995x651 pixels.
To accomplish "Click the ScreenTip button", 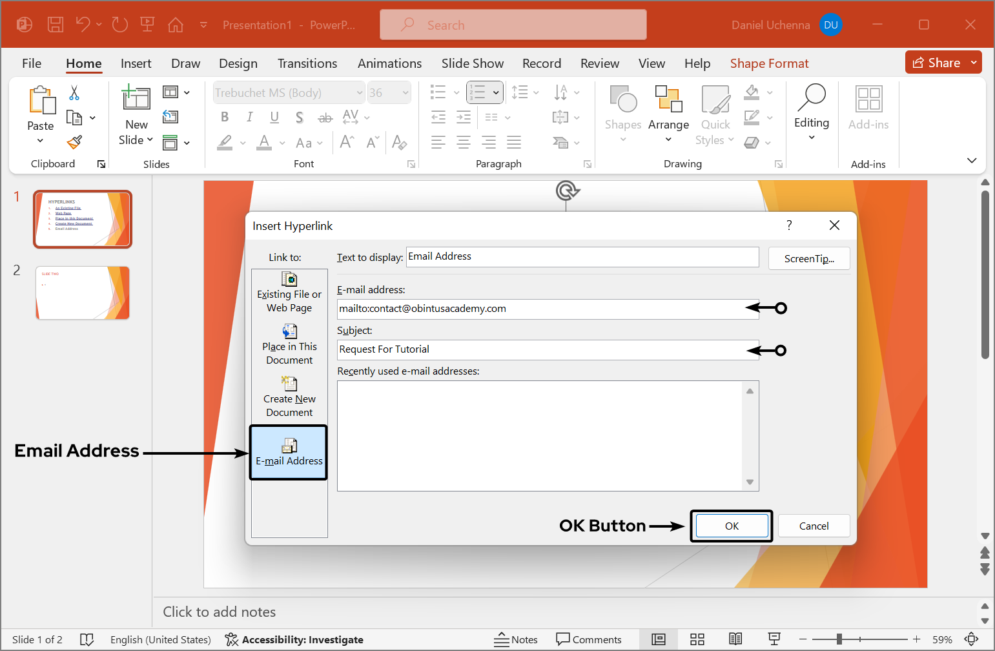I will point(809,258).
